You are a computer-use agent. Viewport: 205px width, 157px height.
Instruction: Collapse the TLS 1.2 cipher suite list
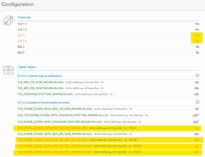point(198,102)
